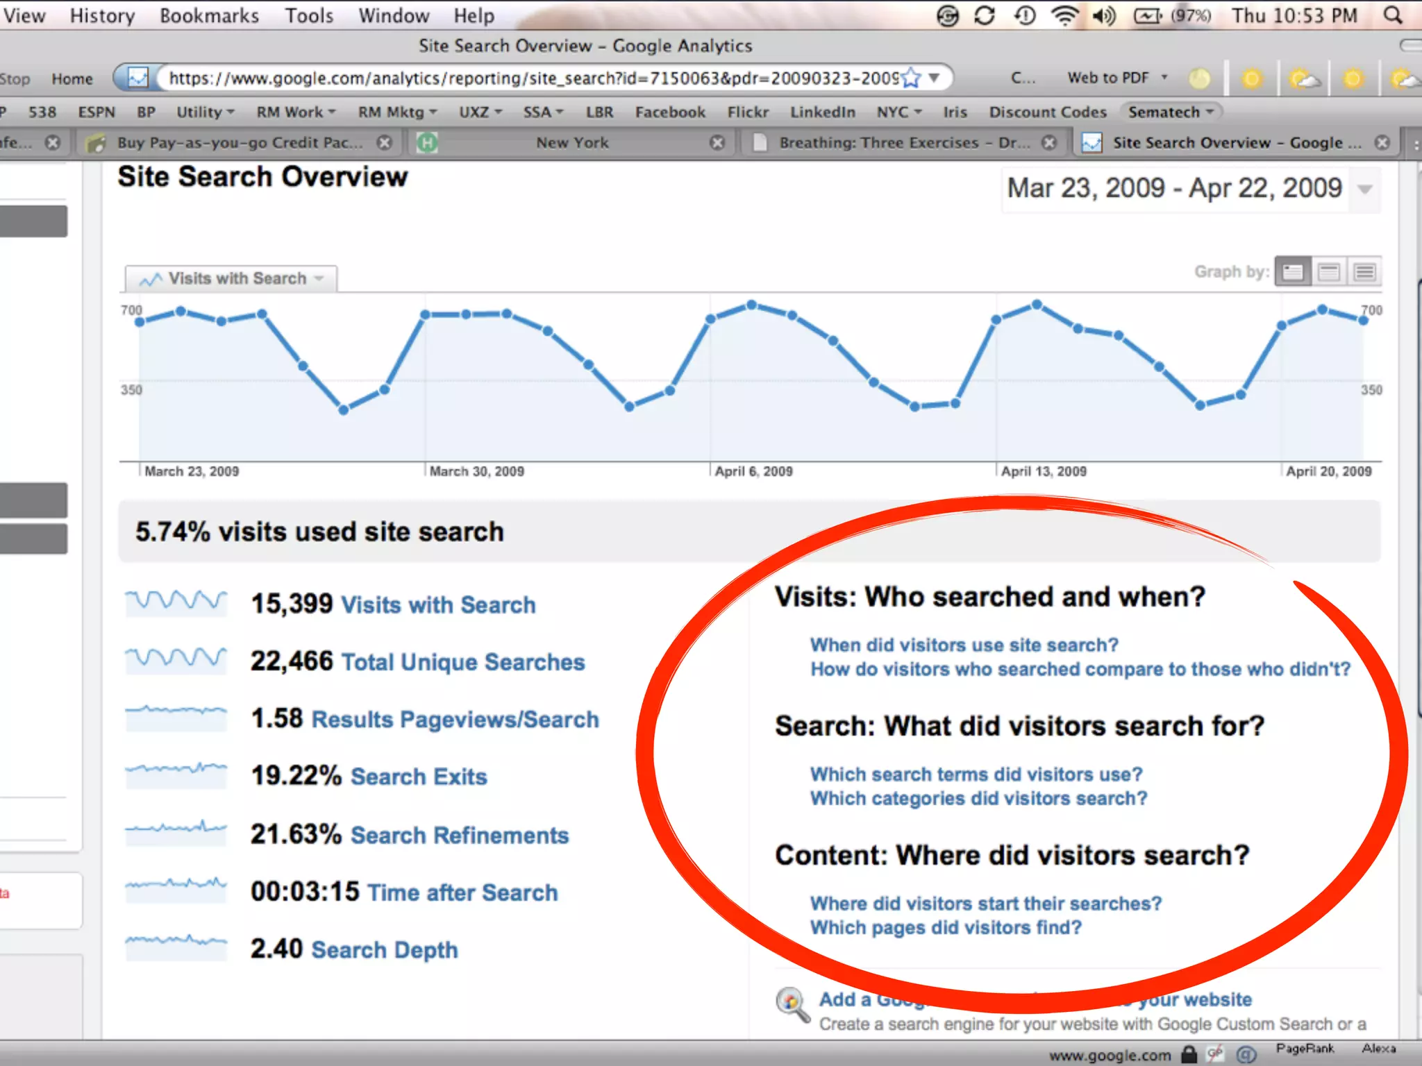
Task: Click the bookmark star icon in address bar
Action: 912,78
